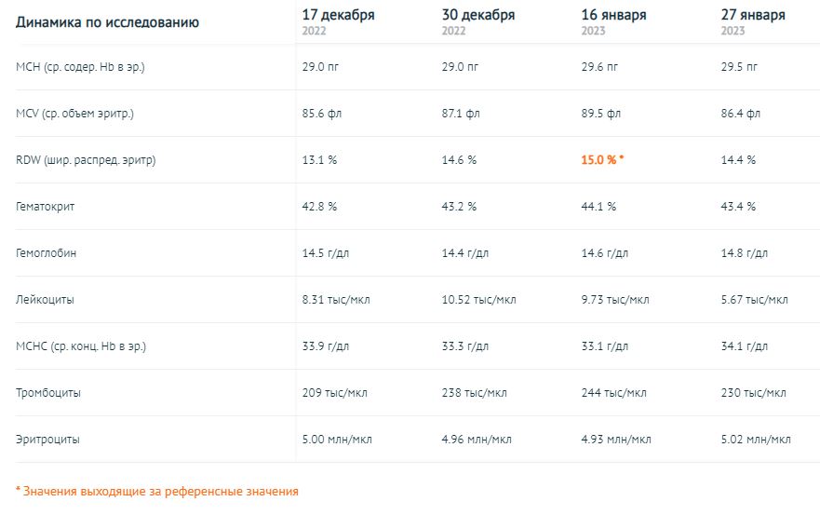
Task: Select the Гемоглобин row label
Action: [x=46, y=253]
